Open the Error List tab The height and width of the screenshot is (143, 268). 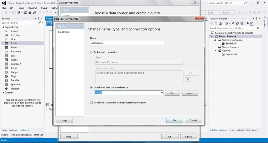pos(38,135)
